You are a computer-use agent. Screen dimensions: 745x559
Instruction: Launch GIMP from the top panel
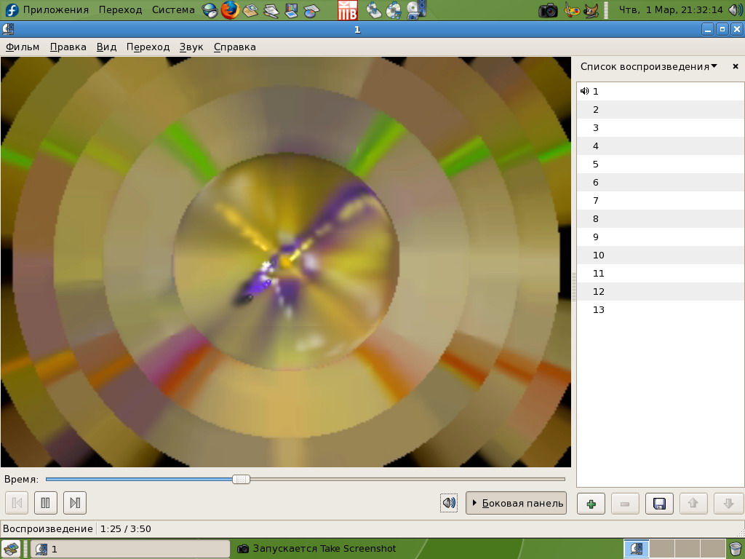591,10
